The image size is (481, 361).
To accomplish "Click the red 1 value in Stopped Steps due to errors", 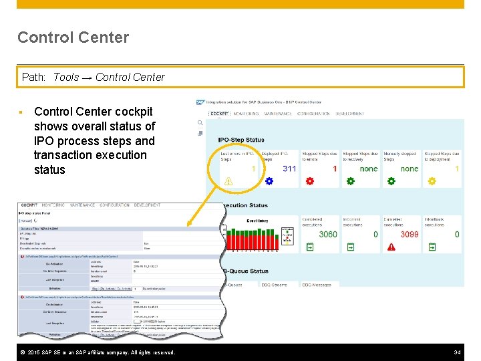I will coord(335,169).
